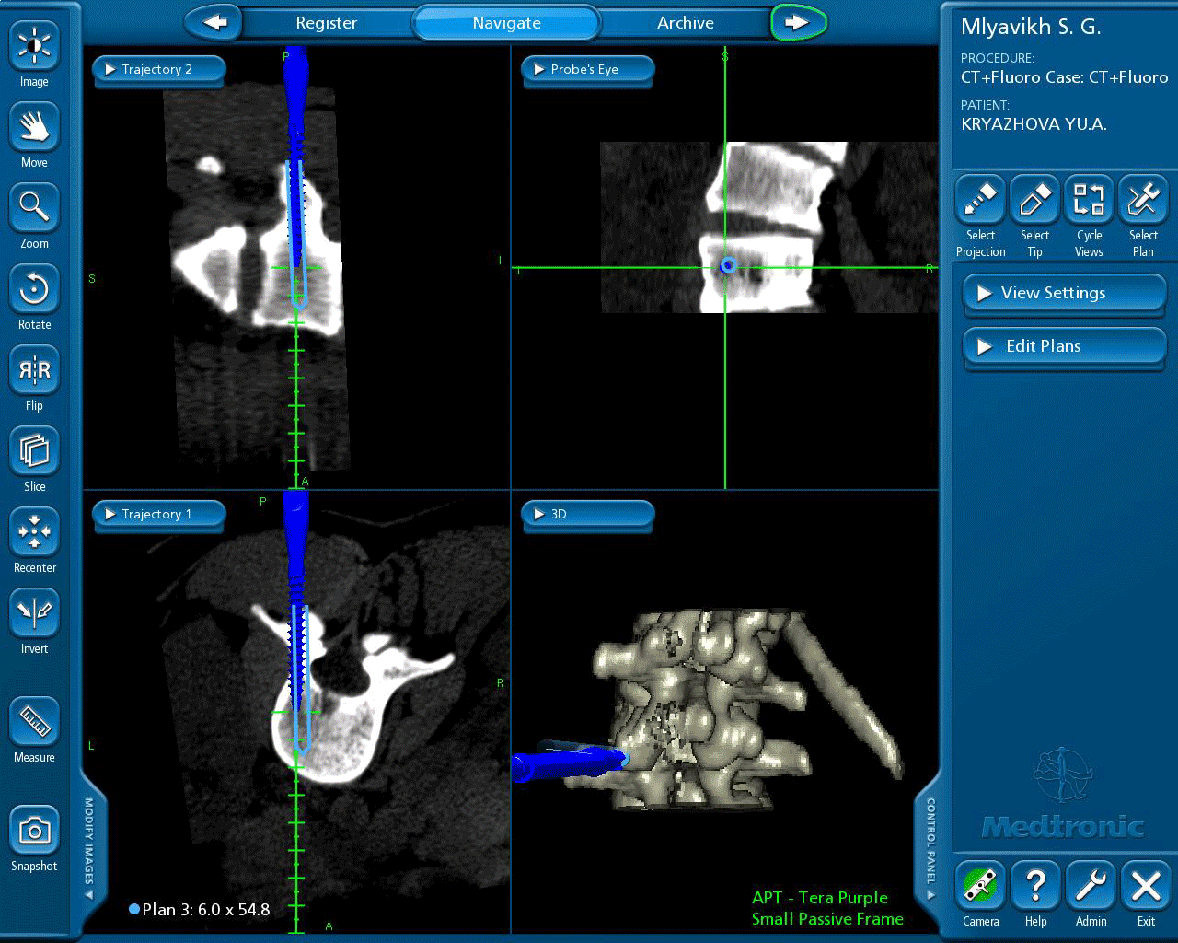Open Admin wrench settings
This screenshot has width=1178, height=943.
point(1091,886)
